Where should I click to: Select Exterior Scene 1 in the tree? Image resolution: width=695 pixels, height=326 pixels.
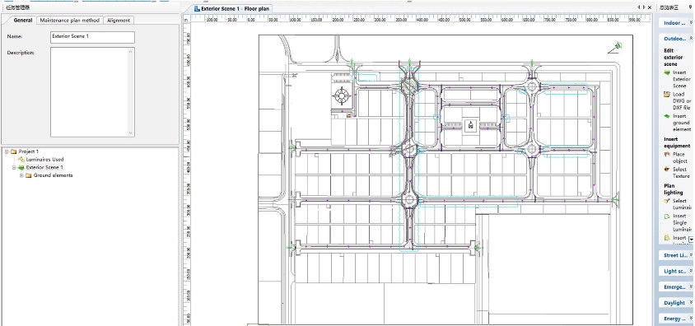(44, 167)
